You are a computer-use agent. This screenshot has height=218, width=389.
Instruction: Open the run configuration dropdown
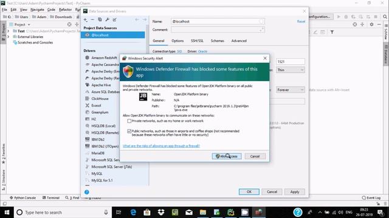click(320, 17)
